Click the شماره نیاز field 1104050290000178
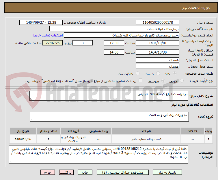The width and height of the screenshot is (218, 180). coord(158,23)
